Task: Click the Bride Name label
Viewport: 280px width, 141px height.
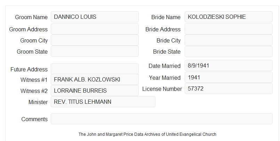Action: pyautogui.click(x=166, y=17)
